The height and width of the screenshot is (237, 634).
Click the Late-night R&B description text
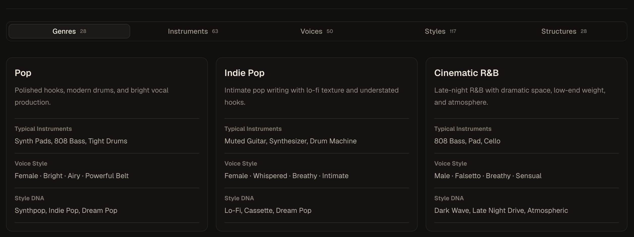pyautogui.click(x=520, y=96)
